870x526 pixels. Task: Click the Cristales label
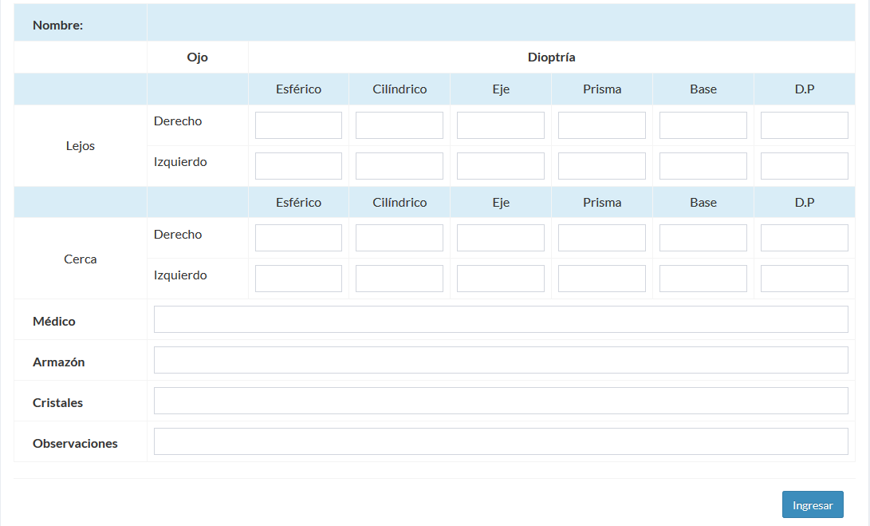57,403
